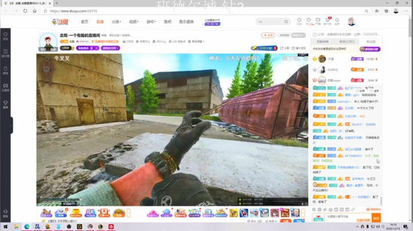Open the 鱼乐盛典 menu item
This screenshot has width=413, height=231.
pos(186,22)
